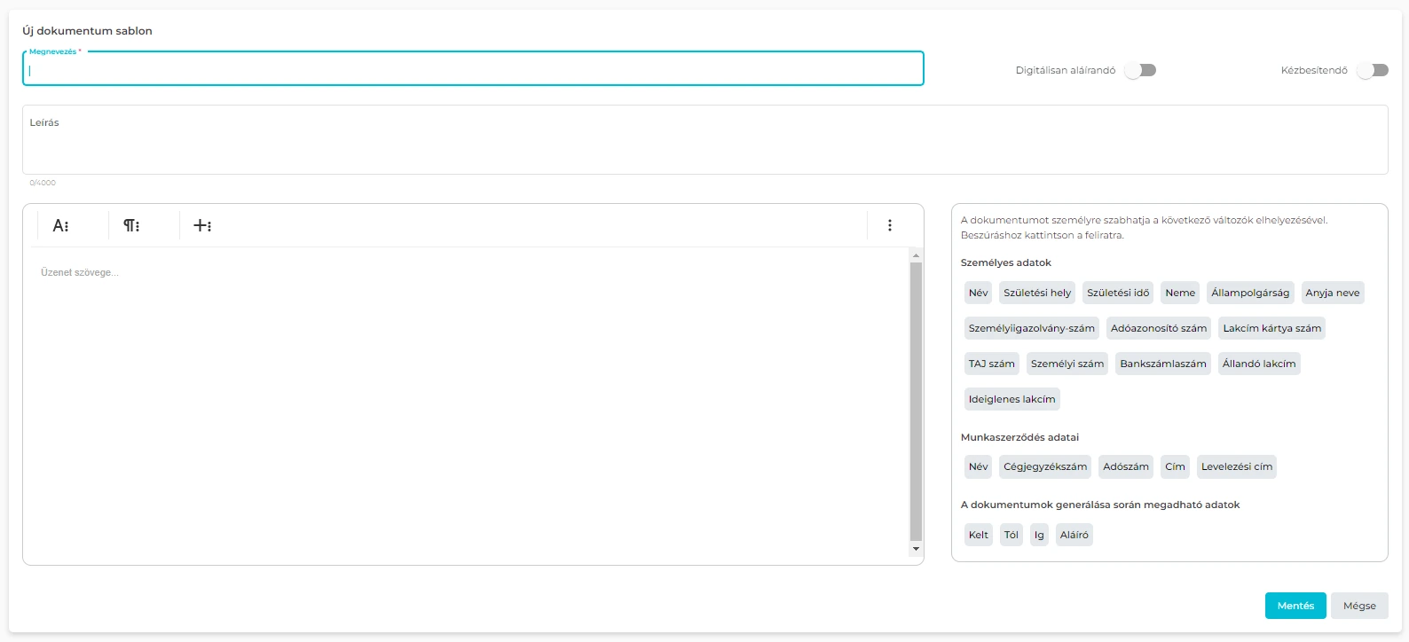Insert the Adóazonosító szám variable chip
The height and width of the screenshot is (642, 1409).
[x=1159, y=328]
